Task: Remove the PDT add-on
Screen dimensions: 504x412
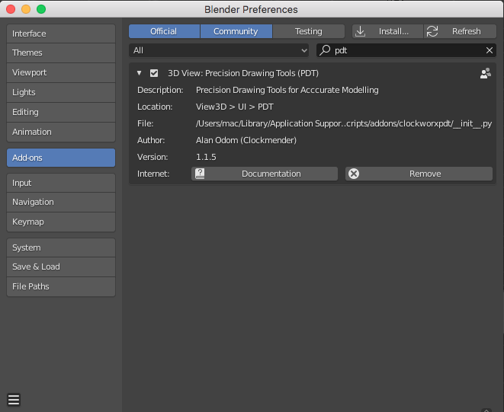Action: [419, 174]
